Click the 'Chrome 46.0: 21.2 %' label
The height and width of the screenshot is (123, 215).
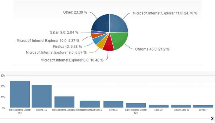(x=152, y=49)
